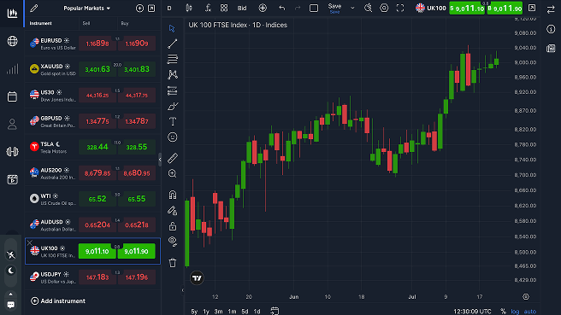Expand the Save layout dropdown arrow
The image size is (561, 315).
[352, 8]
